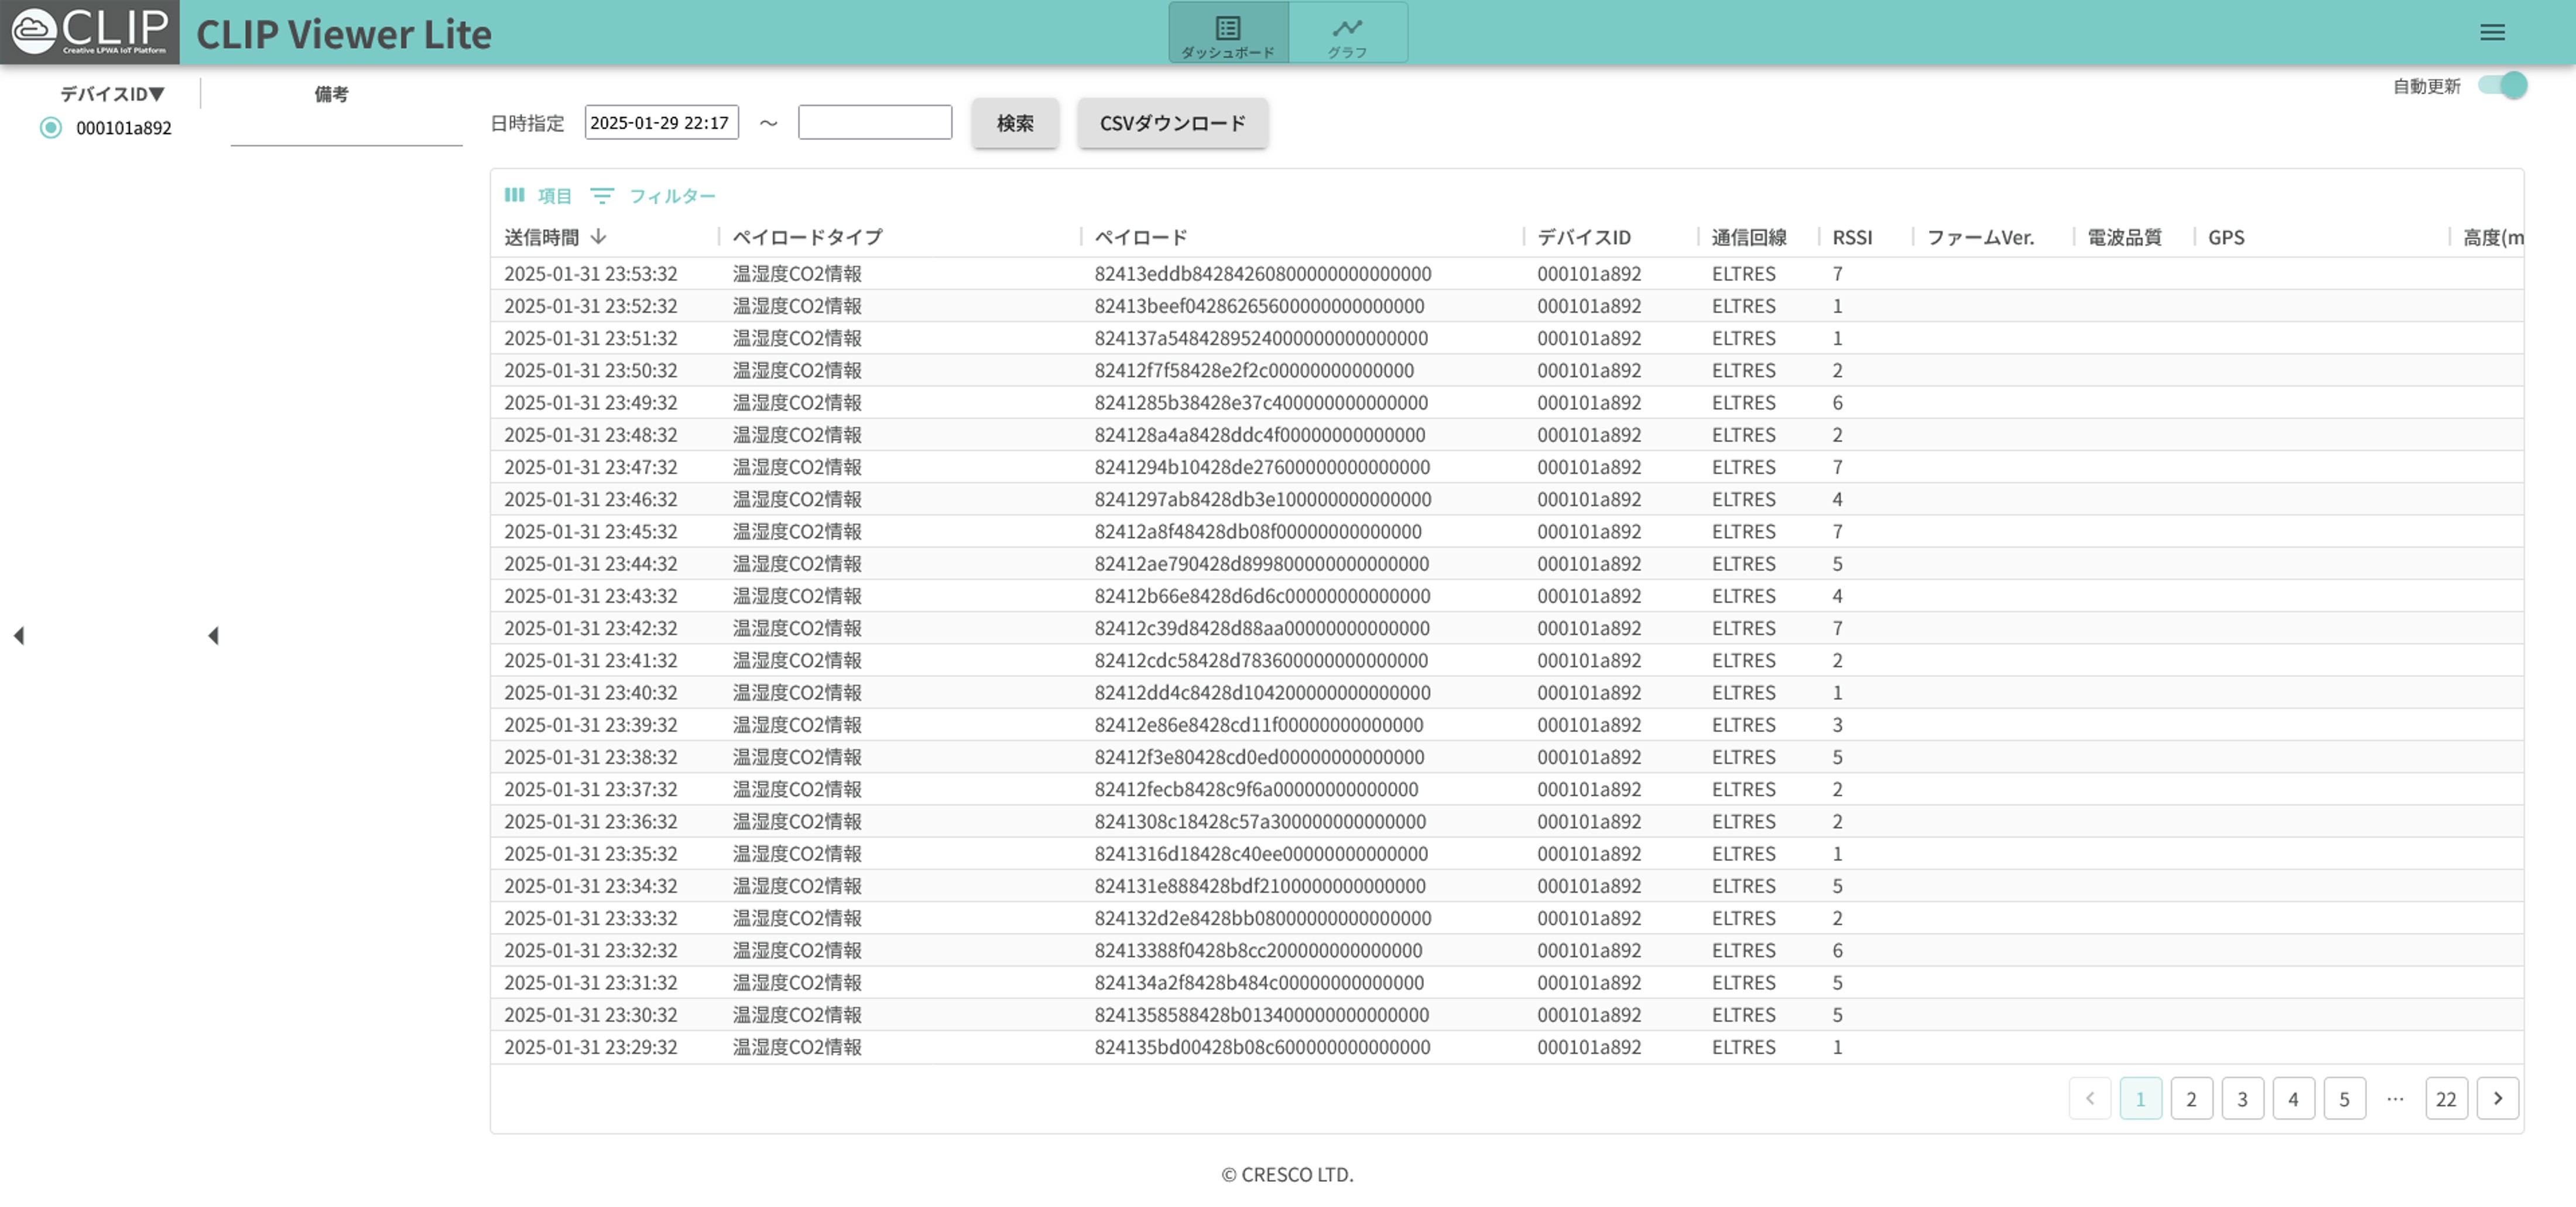Click the CLIP logo
Screen dimensions: 2576x1207
click(x=89, y=32)
